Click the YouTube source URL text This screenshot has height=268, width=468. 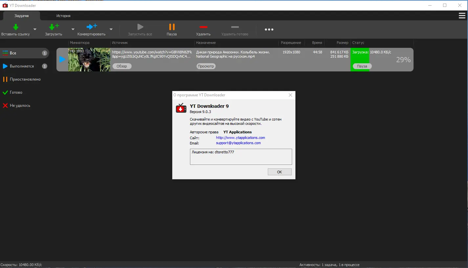click(x=152, y=54)
